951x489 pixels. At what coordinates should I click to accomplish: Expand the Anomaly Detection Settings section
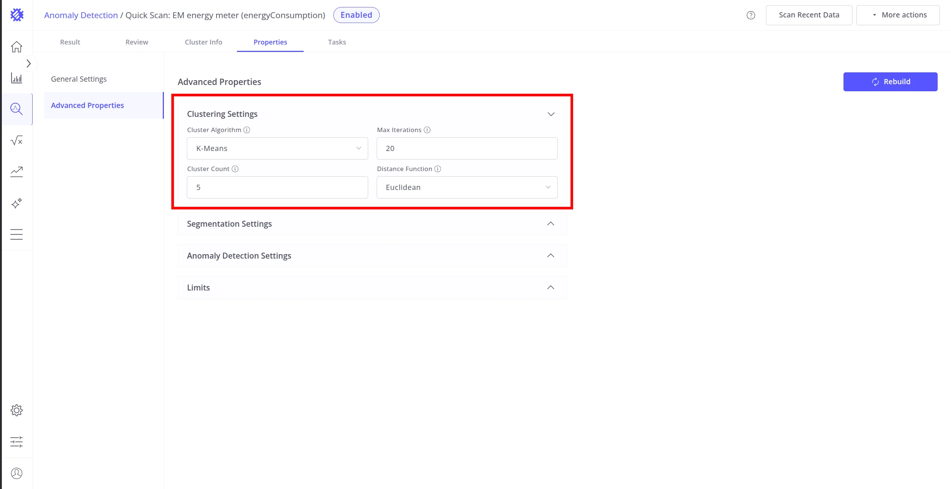[x=372, y=256]
